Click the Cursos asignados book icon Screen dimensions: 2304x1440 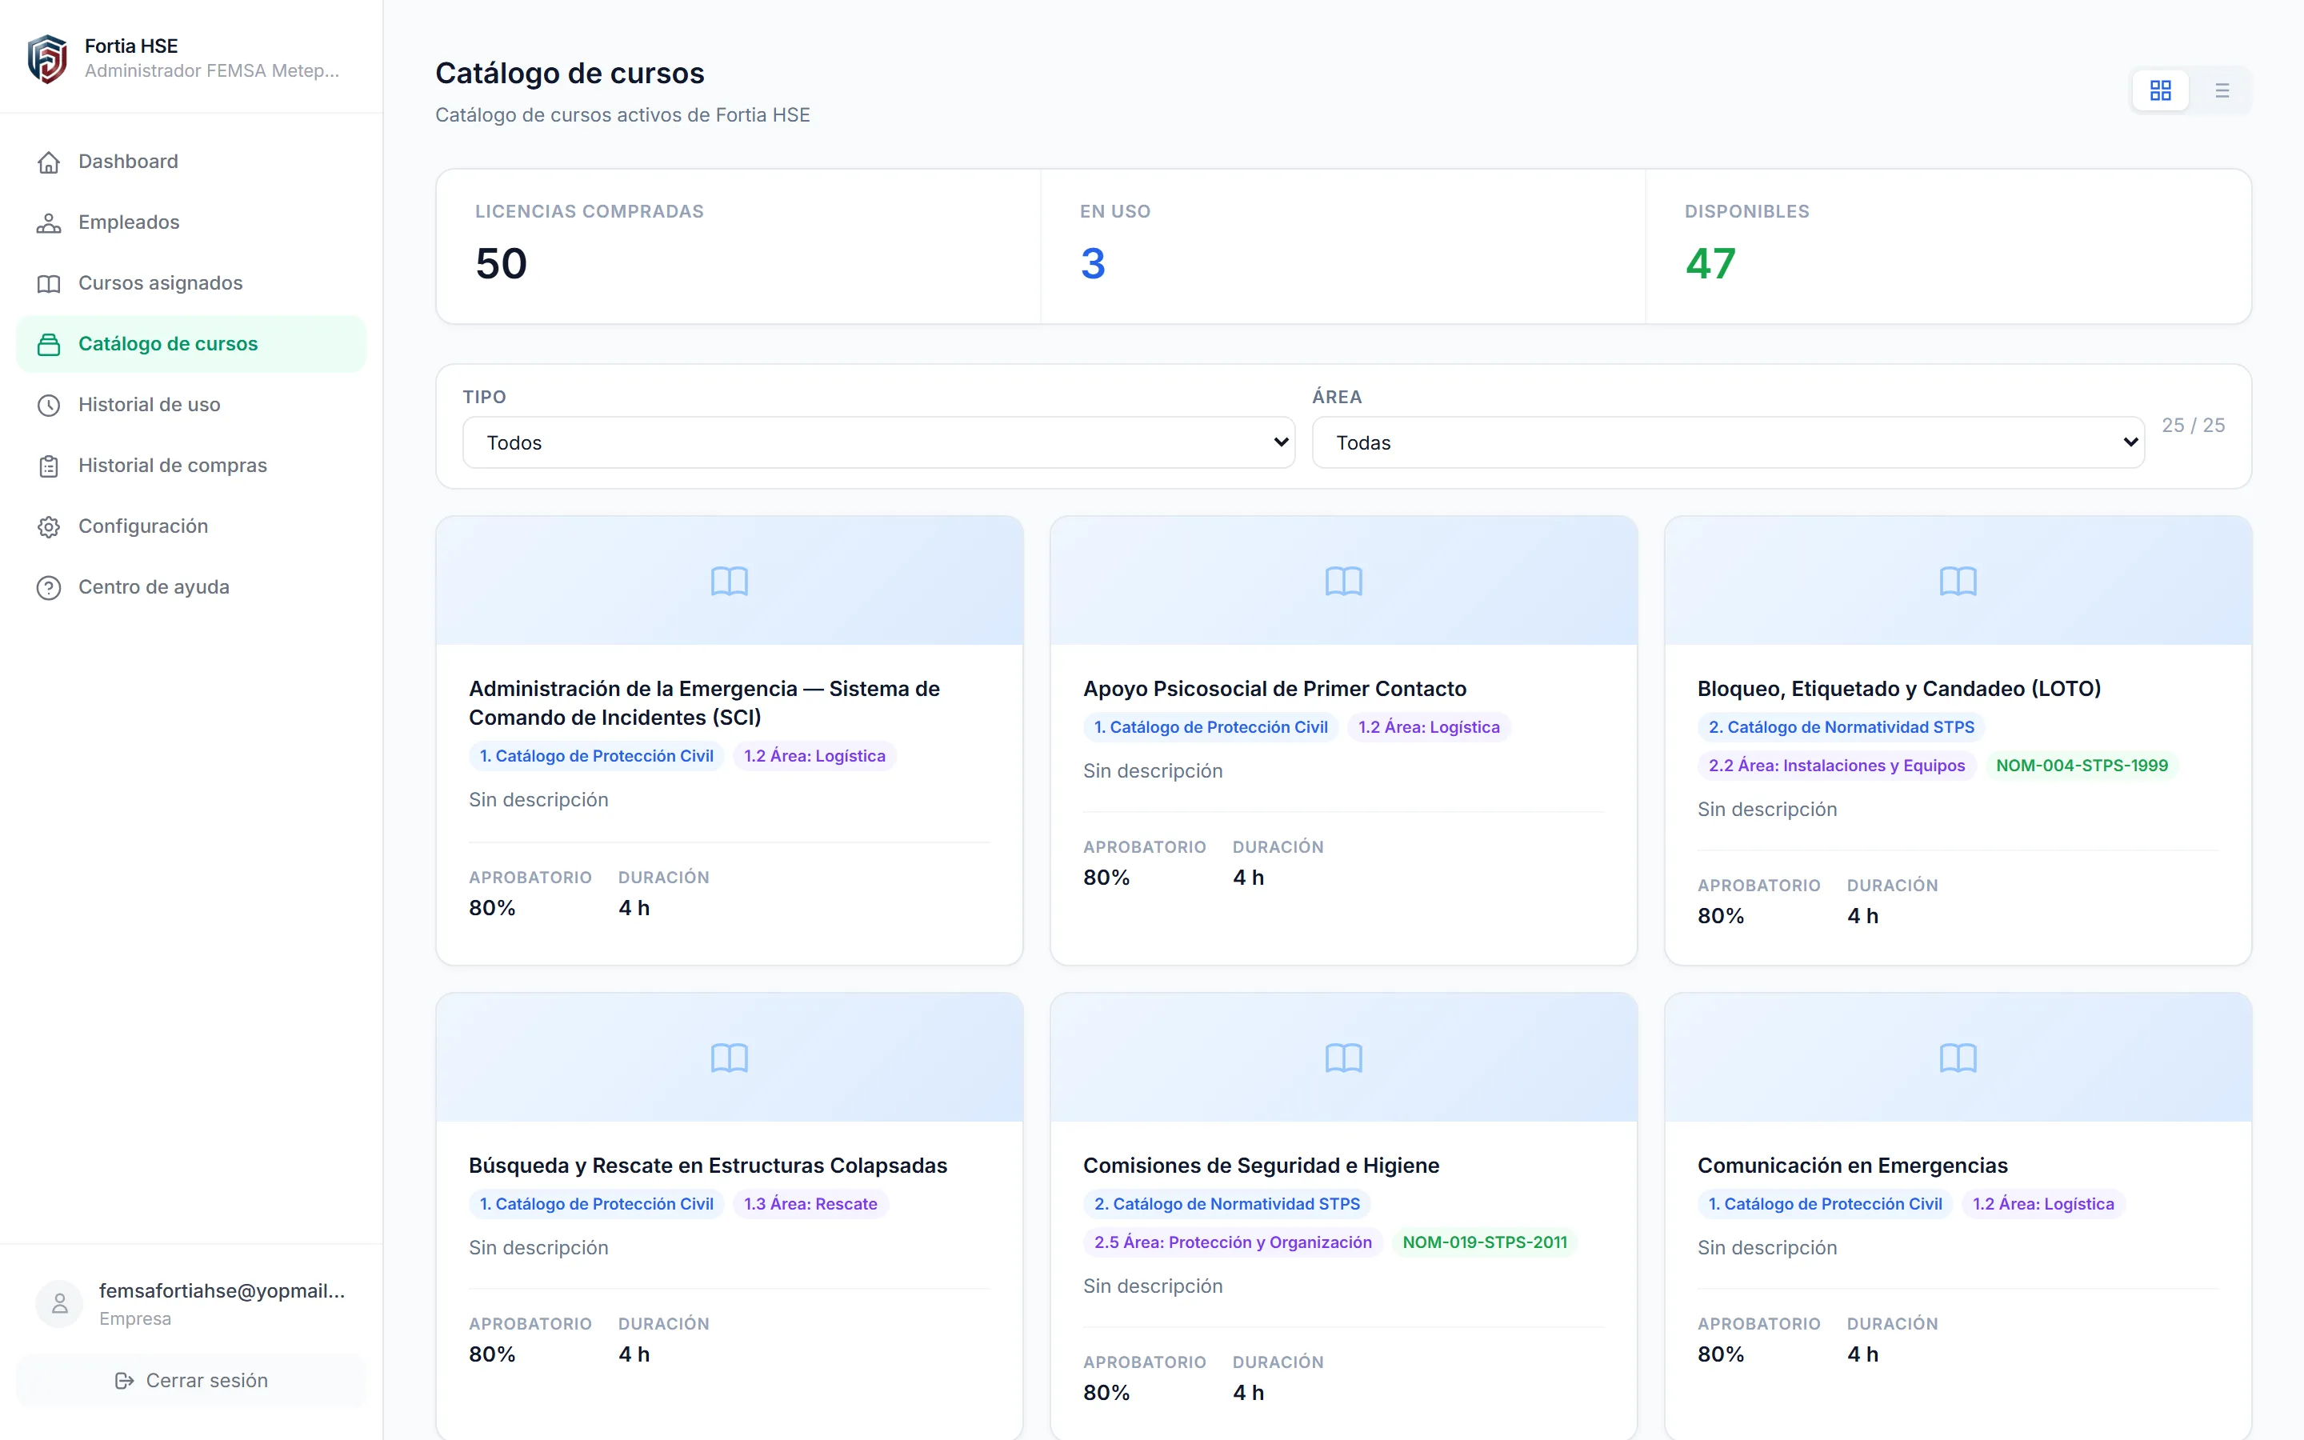click(49, 284)
